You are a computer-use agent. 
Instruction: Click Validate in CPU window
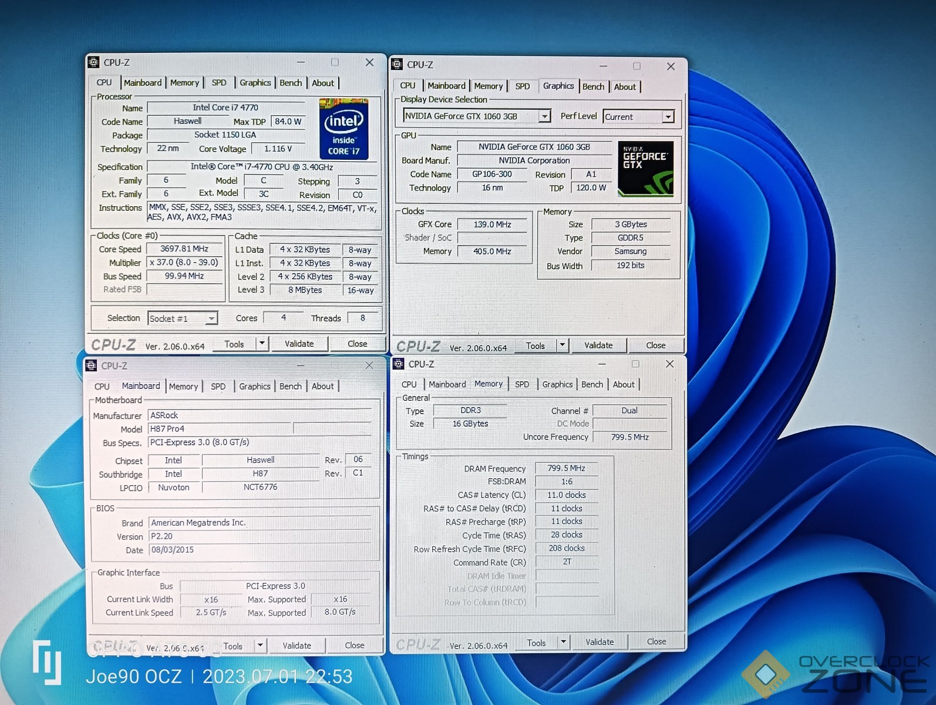coord(299,344)
